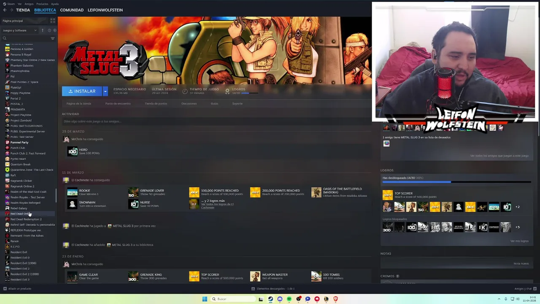
Task: Open the Juegos y Software dropdown
Action: click(20, 30)
